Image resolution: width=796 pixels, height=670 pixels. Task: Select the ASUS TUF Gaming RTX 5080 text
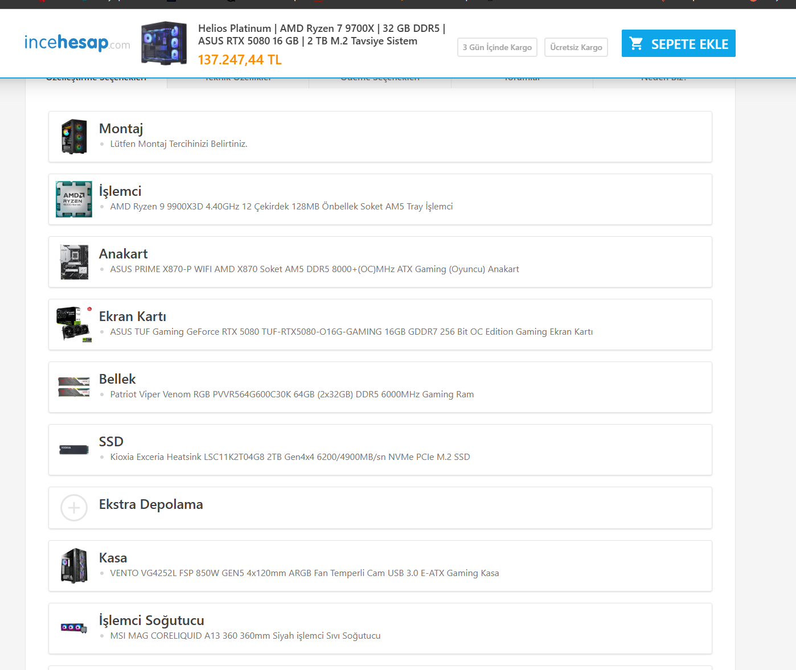click(351, 332)
